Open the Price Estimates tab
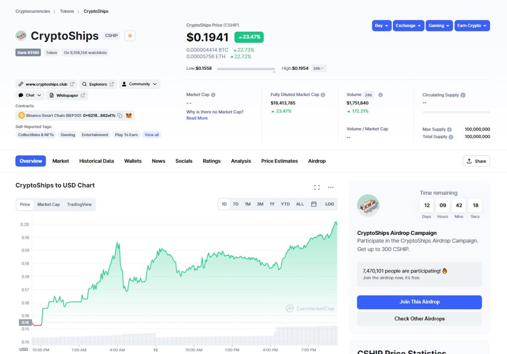Screen dimensions: 507x354 tap(279, 161)
